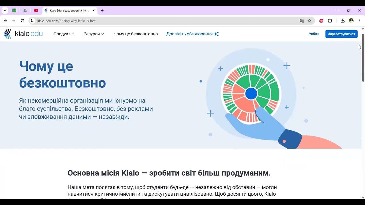Expand the Продукт menu
Screen dimensions: 365x205
[64, 34]
